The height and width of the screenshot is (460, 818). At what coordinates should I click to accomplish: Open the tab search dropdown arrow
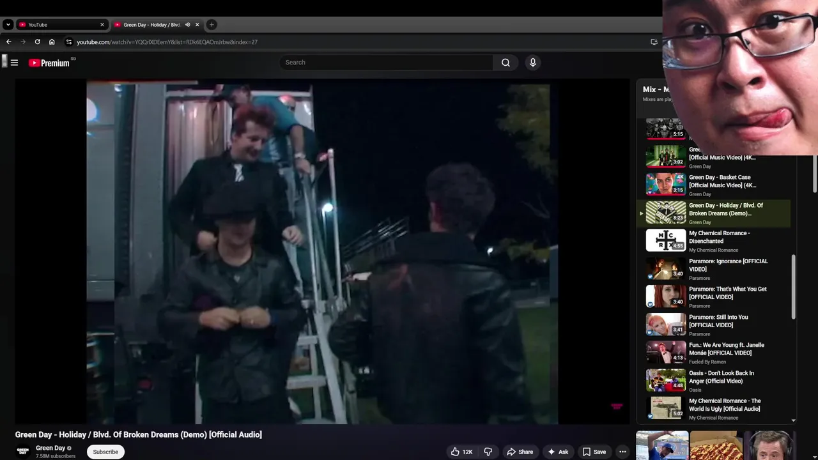[8, 25]
